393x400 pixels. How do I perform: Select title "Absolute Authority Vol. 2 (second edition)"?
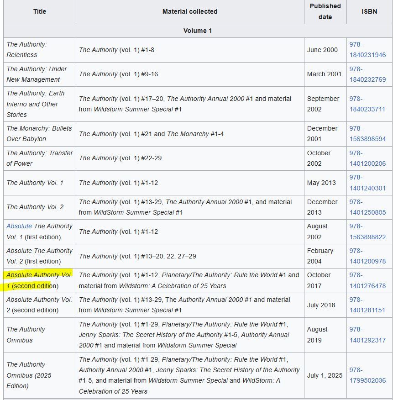point(39,305)
